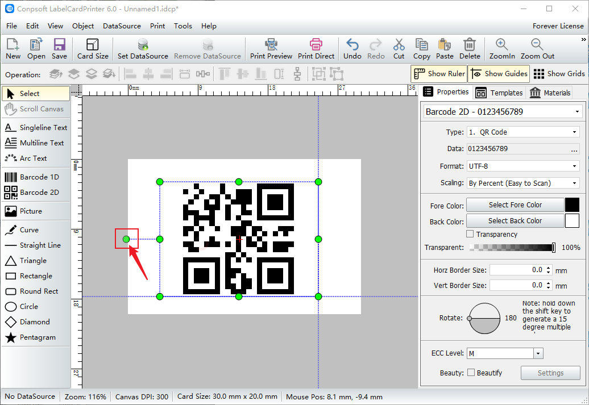Open the Card Size tool

93,49
